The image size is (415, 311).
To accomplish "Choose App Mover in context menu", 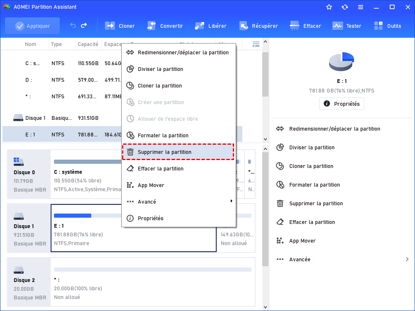I will tap(178, 185).
